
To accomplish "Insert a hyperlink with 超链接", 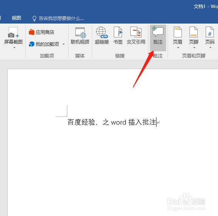I will (x=102, y=36).
